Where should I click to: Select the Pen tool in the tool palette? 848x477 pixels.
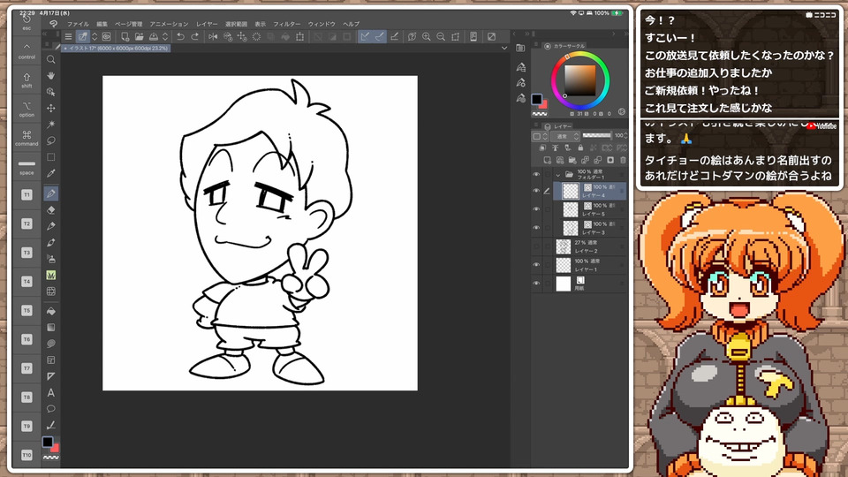point(51,193)
